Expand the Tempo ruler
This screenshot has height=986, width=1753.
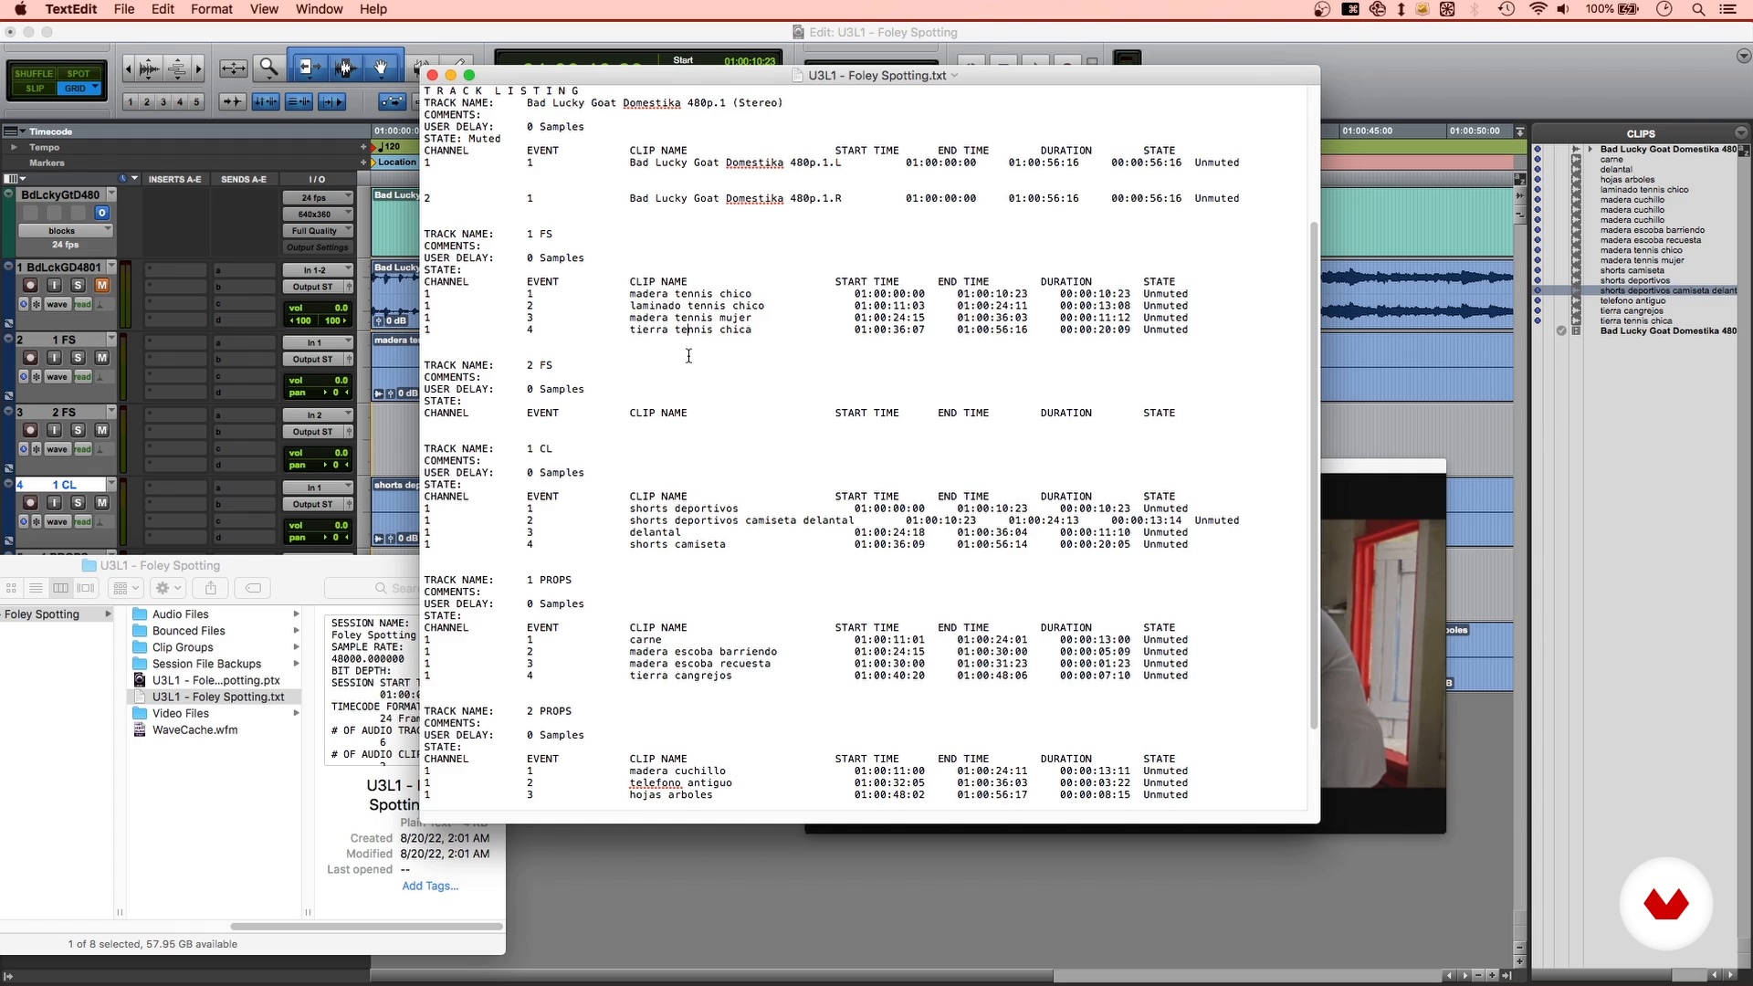[x=14, y=147]
